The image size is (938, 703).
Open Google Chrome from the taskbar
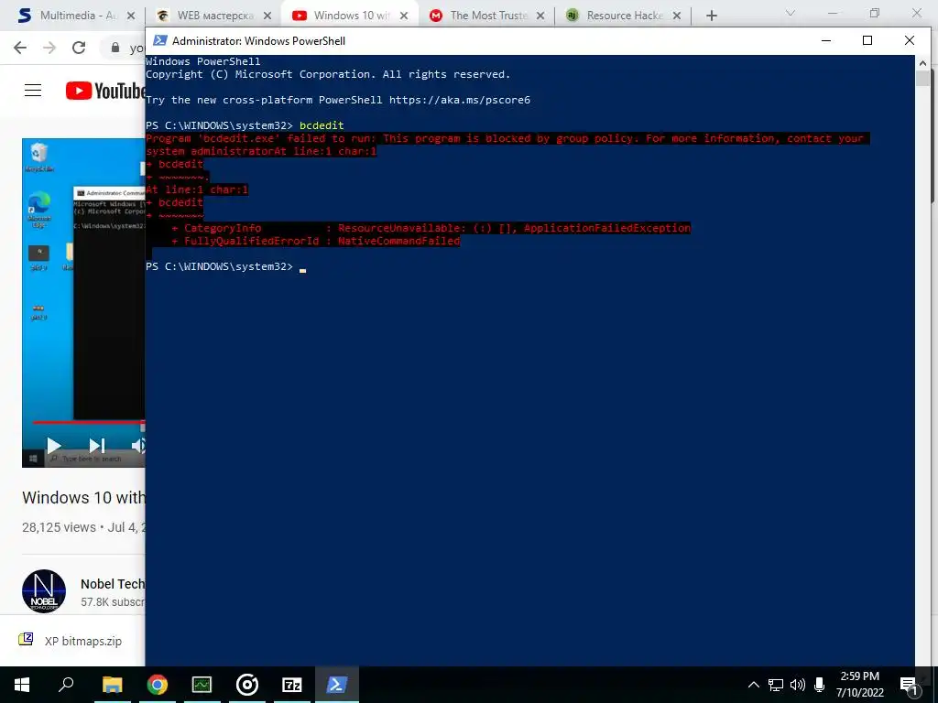pos(158,685)
